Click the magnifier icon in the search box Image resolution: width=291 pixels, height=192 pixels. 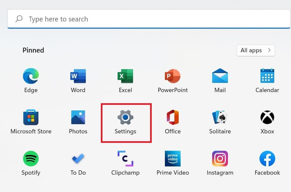(19, 19)
